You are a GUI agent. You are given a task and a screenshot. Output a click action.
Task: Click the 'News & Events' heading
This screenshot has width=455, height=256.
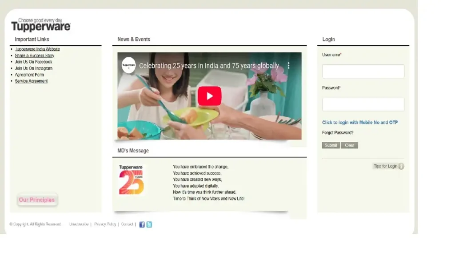[x=134, y=39]
